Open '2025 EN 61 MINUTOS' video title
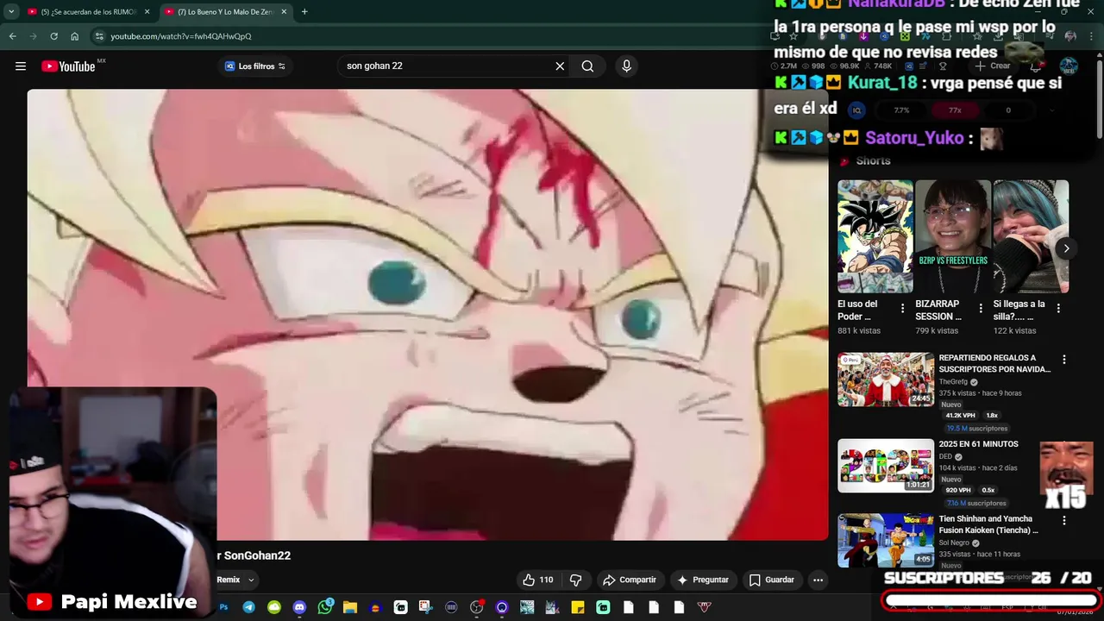The image size is (1104, 621). (978, 444)
